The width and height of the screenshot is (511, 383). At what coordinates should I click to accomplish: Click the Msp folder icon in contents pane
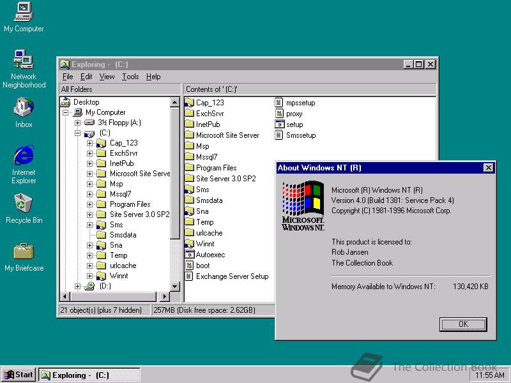click(189, 146)
